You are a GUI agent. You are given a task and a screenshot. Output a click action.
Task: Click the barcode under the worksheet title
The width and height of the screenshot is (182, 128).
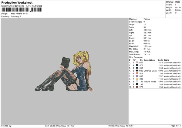point(22,10)
